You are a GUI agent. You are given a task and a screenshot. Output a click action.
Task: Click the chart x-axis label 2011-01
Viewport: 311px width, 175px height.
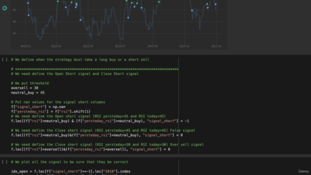[216, 46]
